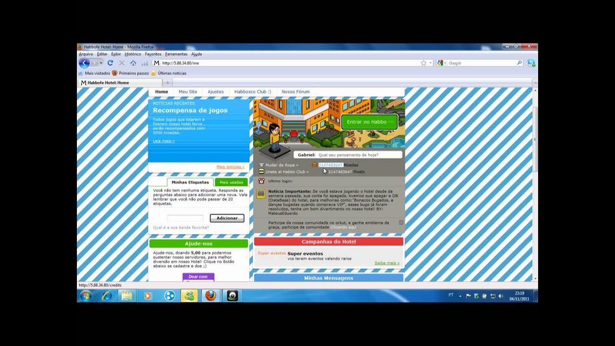Open the Últimas notícias feed bookmark
This screenshot has height=346, width=615.
[169, 73]
